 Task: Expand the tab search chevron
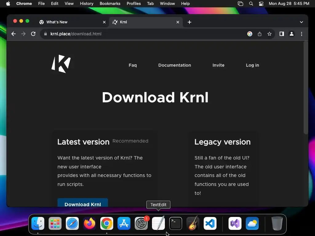click(x=301, y=22)
